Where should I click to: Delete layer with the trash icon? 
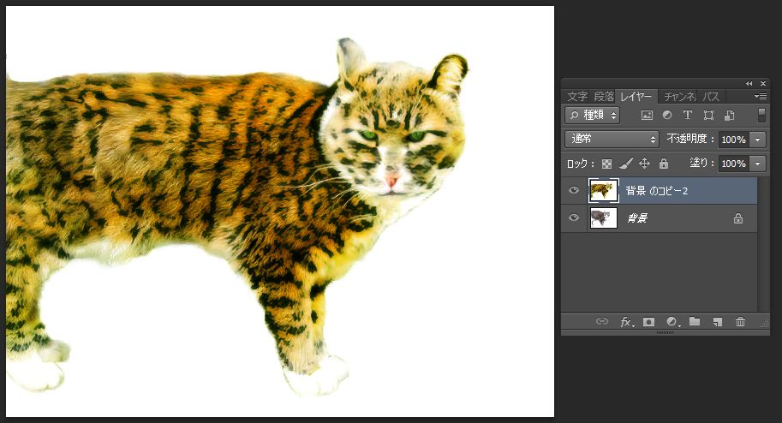pyautogui.click(x=741, y=322)
